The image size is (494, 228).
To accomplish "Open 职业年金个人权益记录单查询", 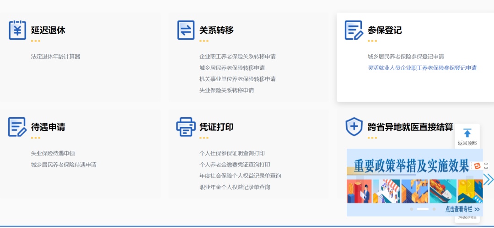I will [x=235, y=187].
